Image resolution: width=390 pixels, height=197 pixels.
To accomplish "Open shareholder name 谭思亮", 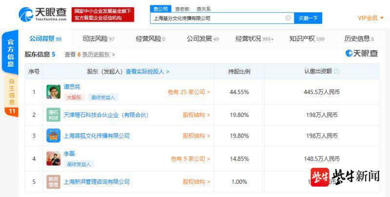I will click(x=72, y=87).
